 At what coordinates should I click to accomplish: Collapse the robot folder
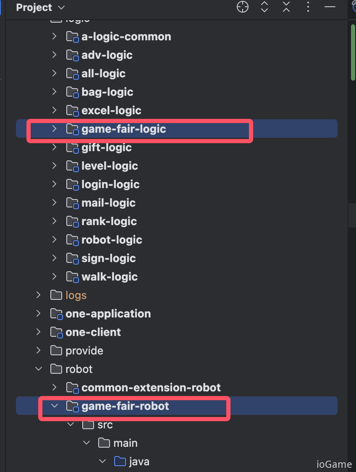click(x=39, y=369)
